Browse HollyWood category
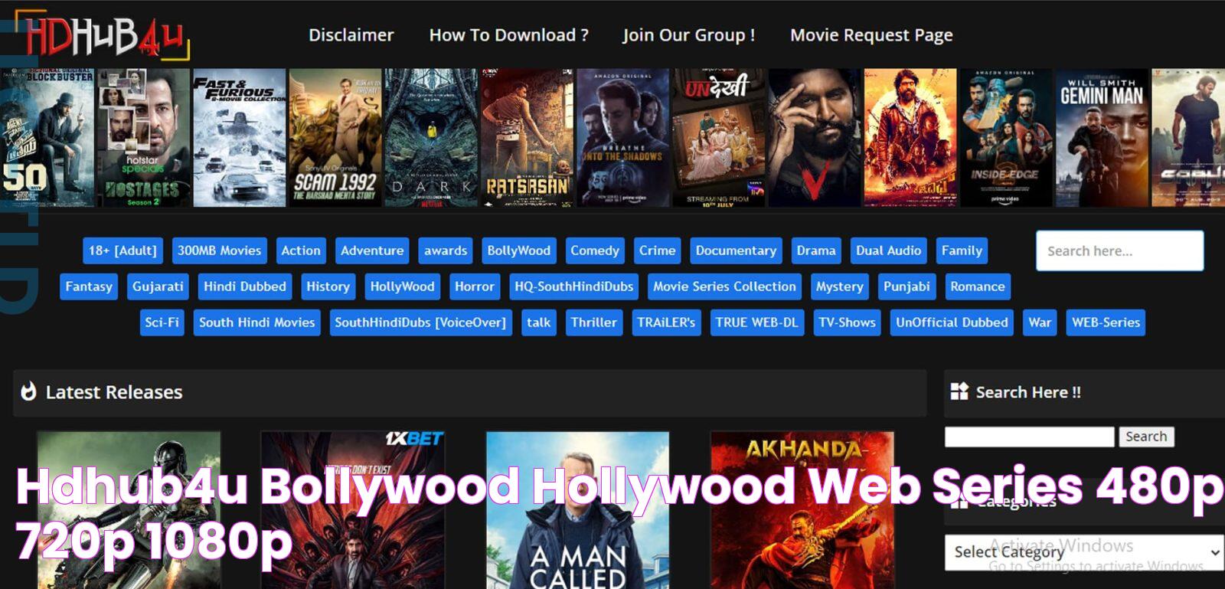Screen dimensions: 1225x589 [x=402, y=286]
